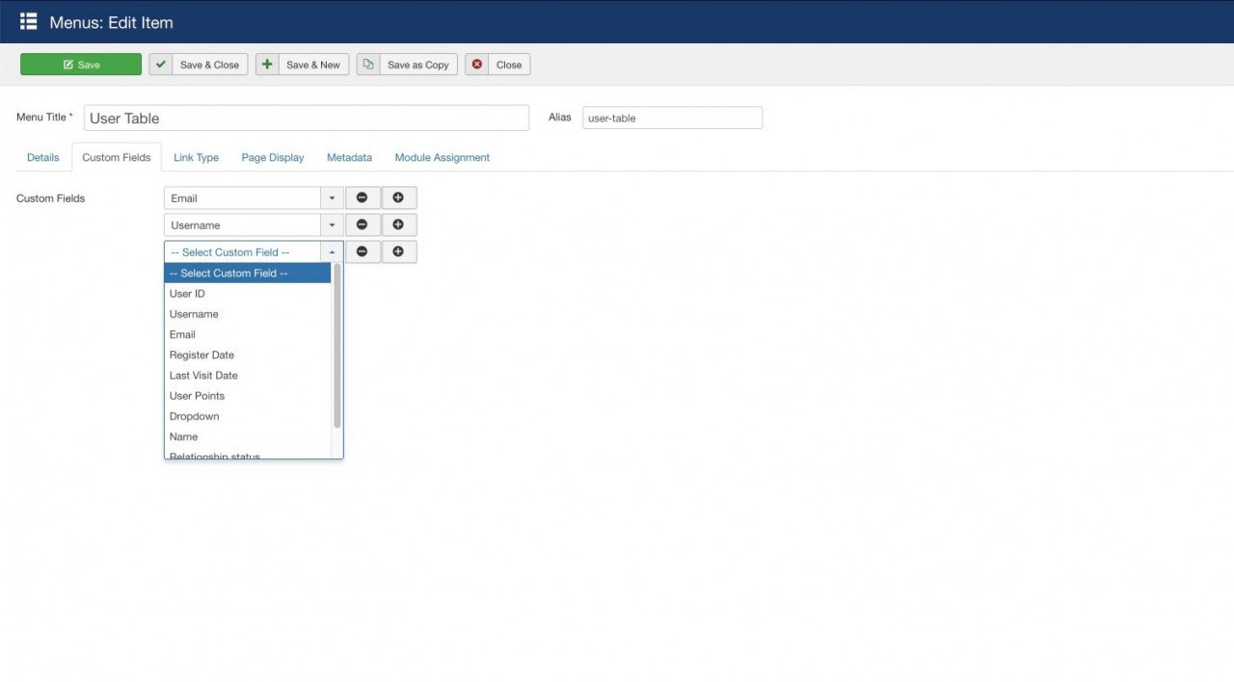Click minus button on the third field row
This screenshot has width=1234, height=682.
tap(362, 252)
